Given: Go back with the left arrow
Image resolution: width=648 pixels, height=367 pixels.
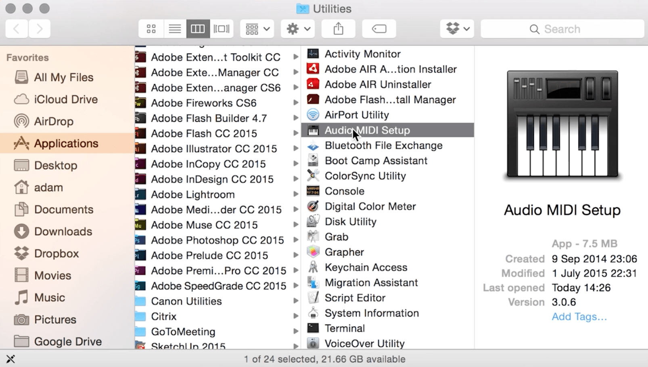Looking at the screenshot, I should pyautogui.click(x=17, y=29).
